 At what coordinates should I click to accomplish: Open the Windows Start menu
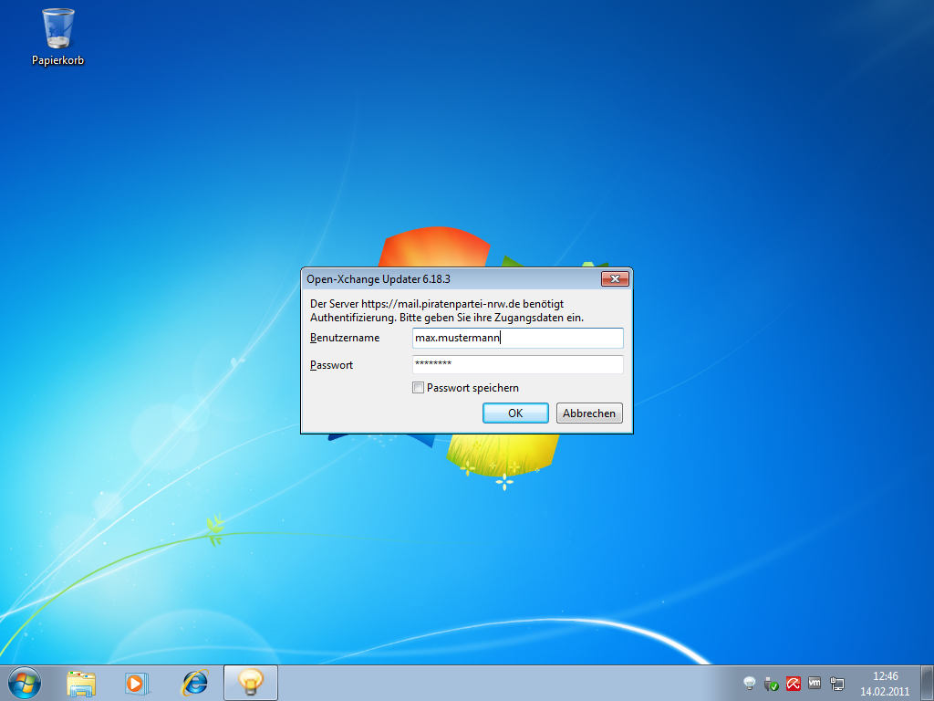24,682
